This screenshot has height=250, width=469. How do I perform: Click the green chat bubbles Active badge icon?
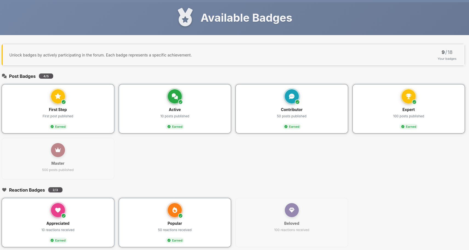click(175, 96)
